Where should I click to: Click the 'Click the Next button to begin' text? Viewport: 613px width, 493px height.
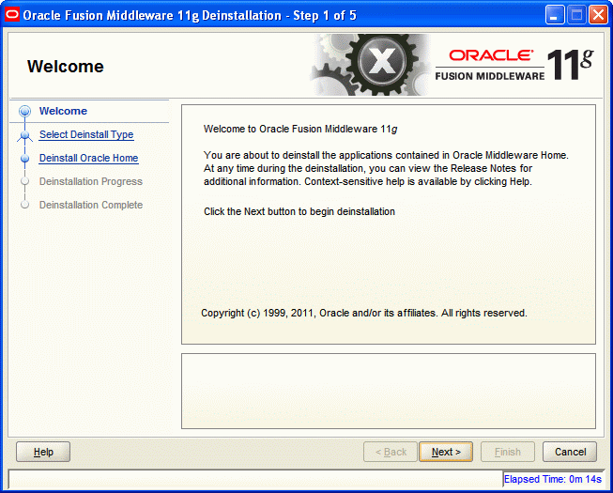click(x=299, y=211)
